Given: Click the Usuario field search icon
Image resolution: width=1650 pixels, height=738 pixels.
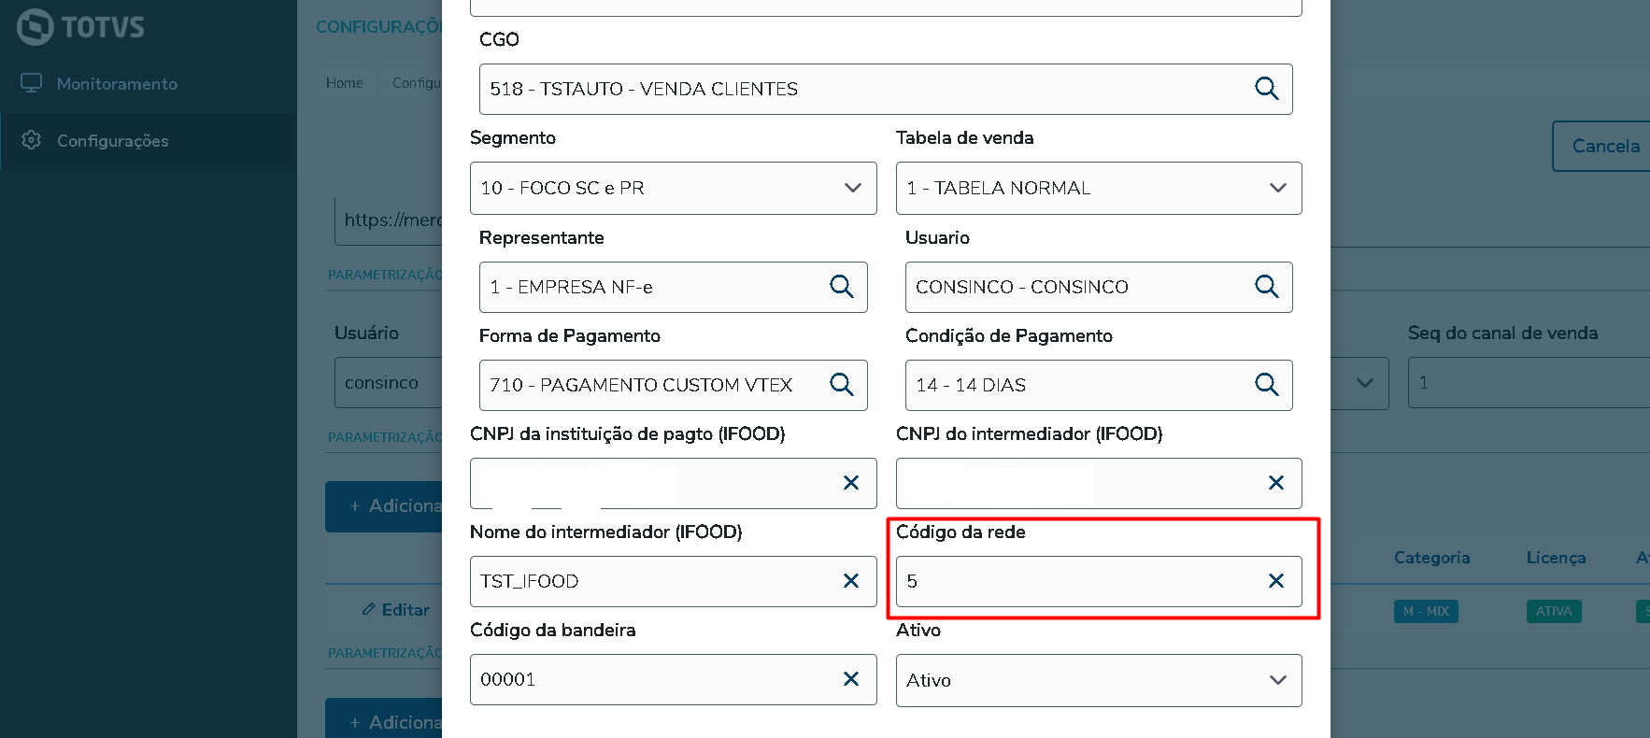Looking at the screenshot, I should pyautogui.click(x=1266, y=287).
